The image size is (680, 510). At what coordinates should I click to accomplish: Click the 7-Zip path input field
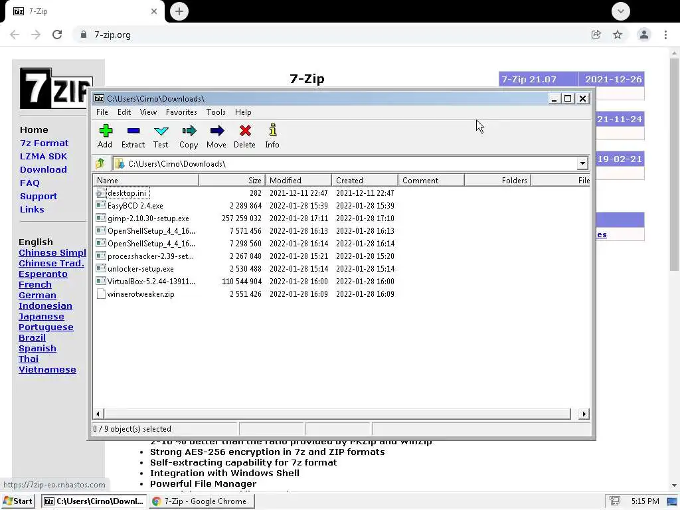click(x=345, y=163)
